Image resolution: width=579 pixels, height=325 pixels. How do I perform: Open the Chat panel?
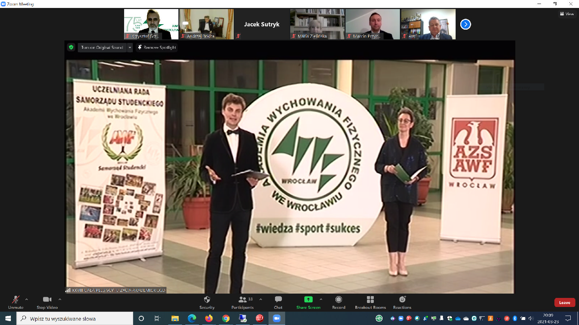(278, 302)
